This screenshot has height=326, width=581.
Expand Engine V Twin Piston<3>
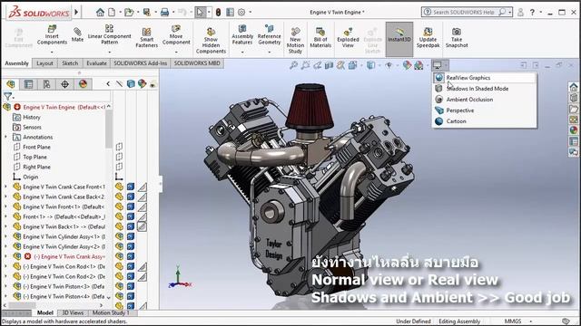coord(6,286)
